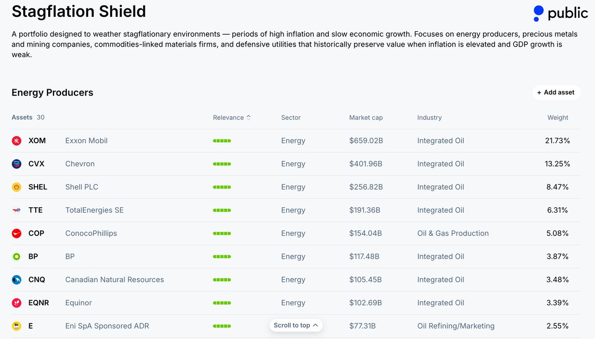Click the Equinor EQNR logo icon
The image size is (595, 339).
[x=16, y=303]
